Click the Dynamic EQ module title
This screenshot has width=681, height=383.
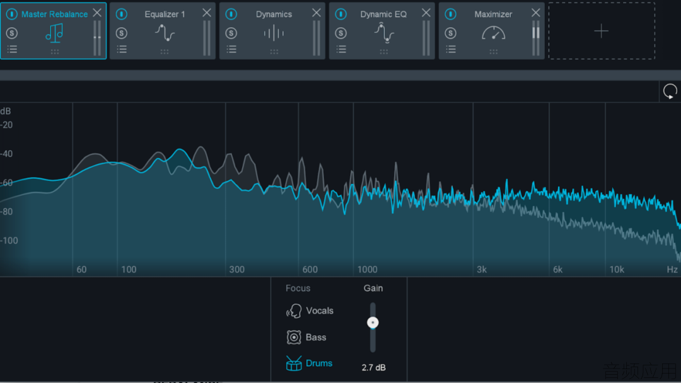tap(383, 14)
